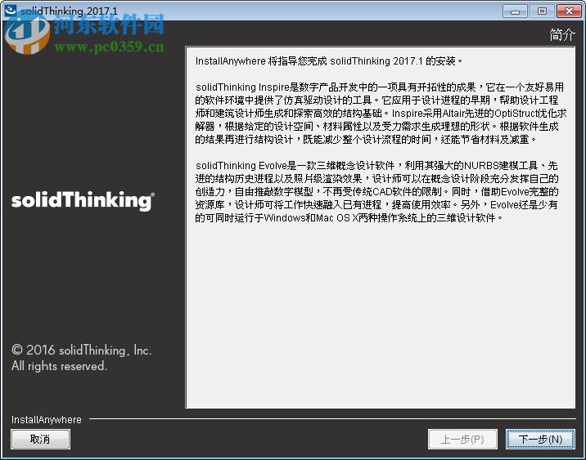Click the 下一步(N) next button
Image resolution: width=586 pixels, height=460 pixels.
[540, 439]
